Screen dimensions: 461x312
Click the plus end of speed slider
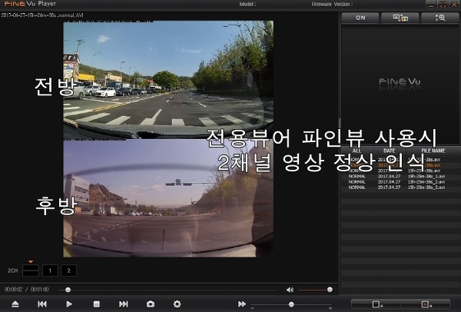[x=330, y=308]
